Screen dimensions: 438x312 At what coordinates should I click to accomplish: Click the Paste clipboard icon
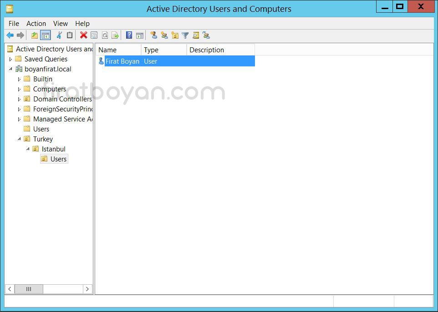tap(70, 35)
